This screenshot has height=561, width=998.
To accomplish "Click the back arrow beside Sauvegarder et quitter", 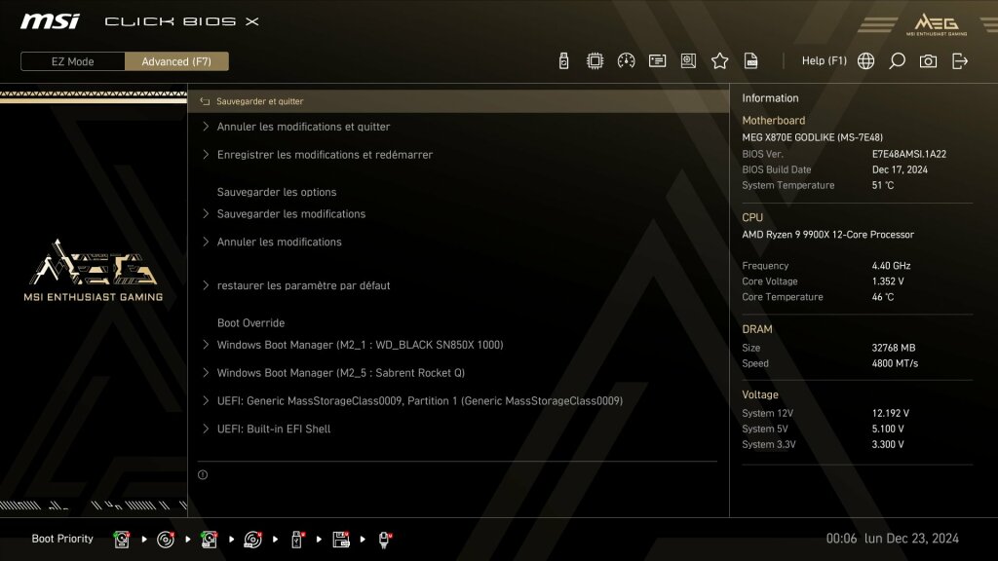I will pyautogui.click(x=205, y=101).
